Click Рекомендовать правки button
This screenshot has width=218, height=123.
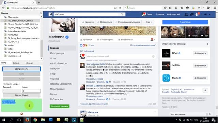pyautogui.click(x=127, y=22)
